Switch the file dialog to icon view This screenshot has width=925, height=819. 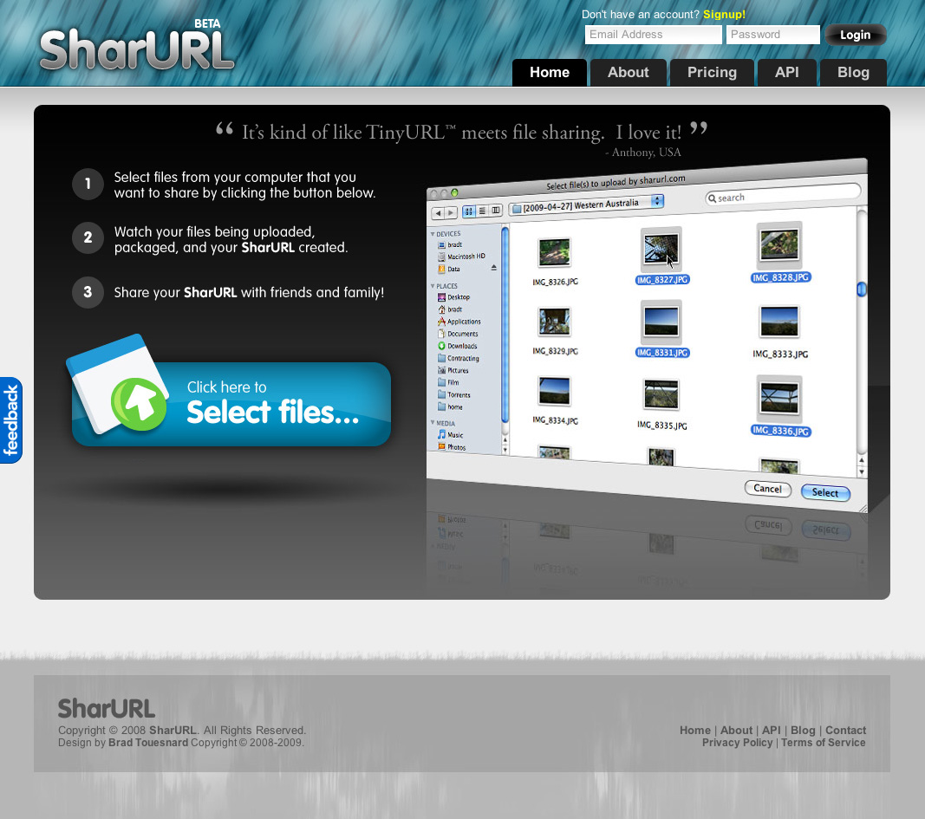coord(469,211)
